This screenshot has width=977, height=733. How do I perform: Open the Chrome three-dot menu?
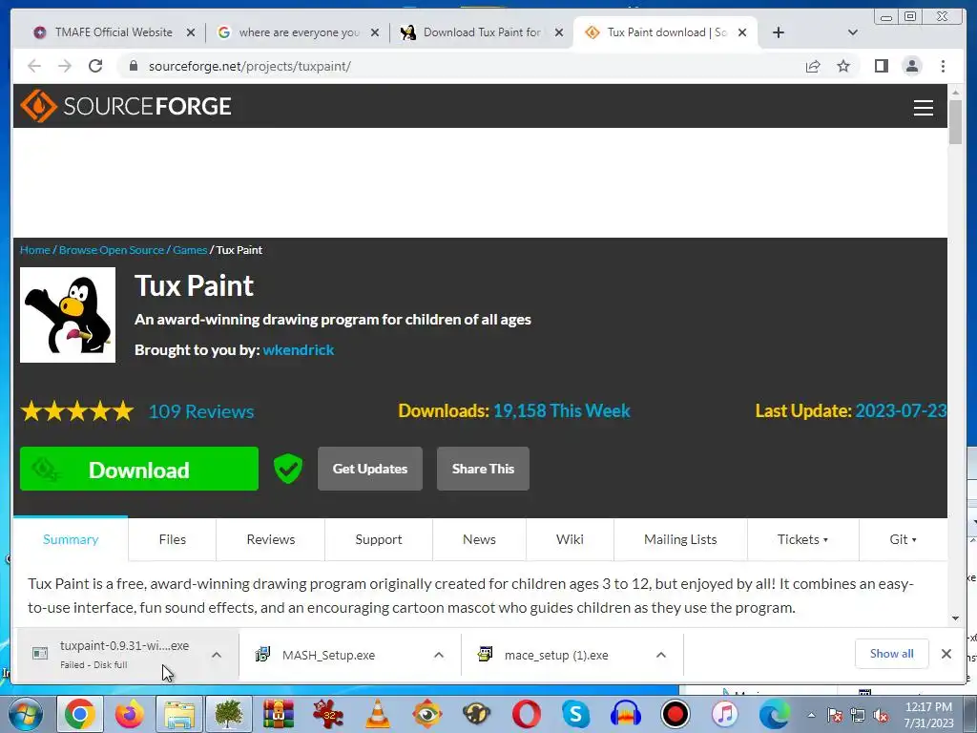pos(944,66)
